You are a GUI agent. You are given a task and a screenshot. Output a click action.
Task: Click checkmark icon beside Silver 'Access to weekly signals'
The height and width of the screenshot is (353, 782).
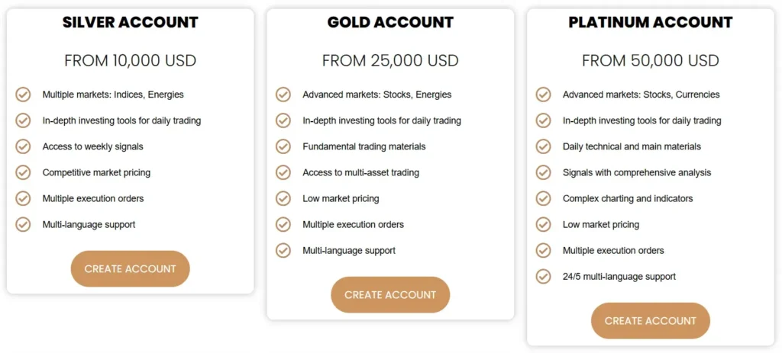coord(23,146)
